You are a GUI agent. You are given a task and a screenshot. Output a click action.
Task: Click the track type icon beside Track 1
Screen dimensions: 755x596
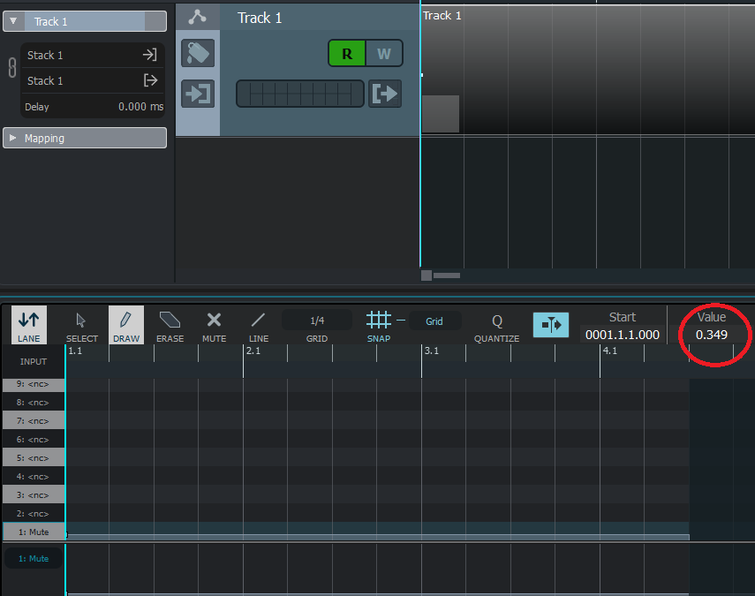click(x=198, y=17)
